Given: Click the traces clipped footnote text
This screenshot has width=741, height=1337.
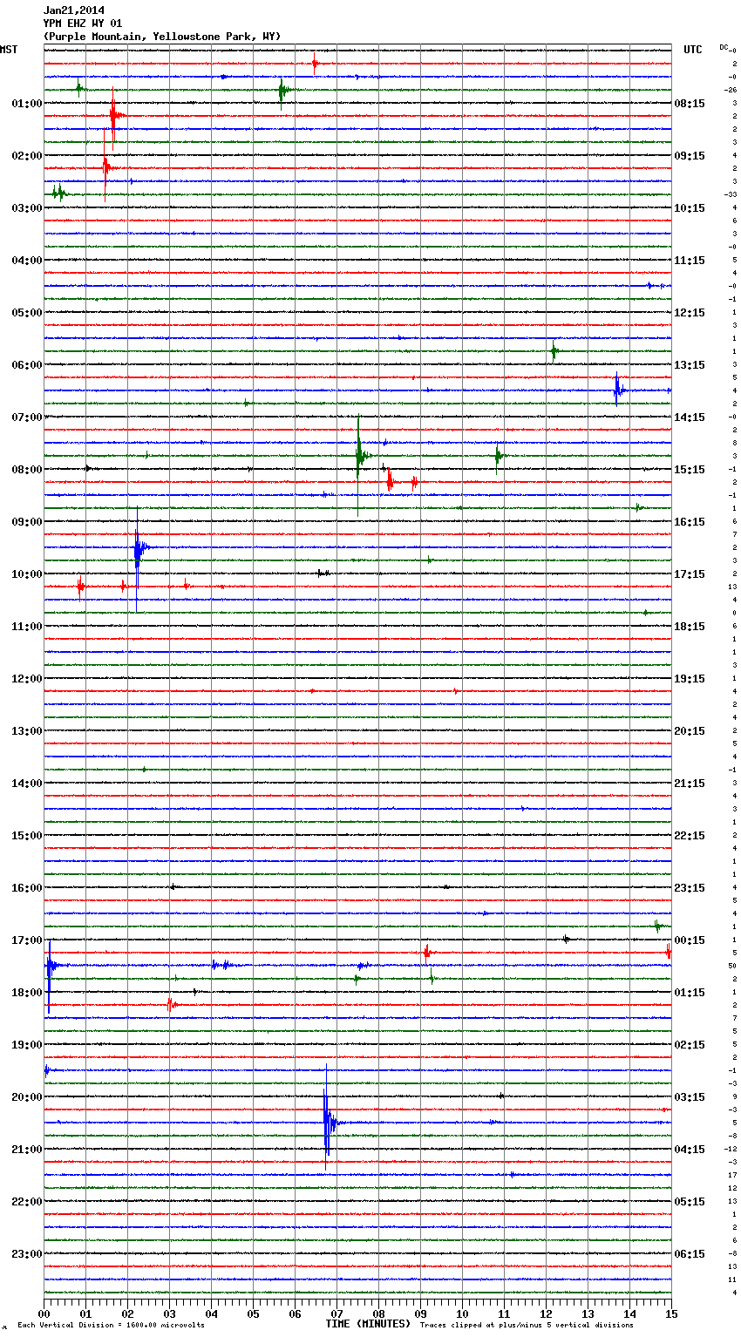Looking at the screenshot, I should pyautogui.click(x=527, y=1325).
